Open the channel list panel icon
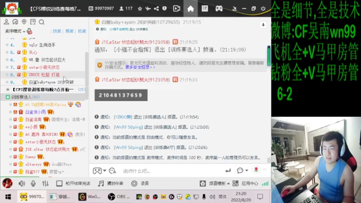 (x=205, y=9)
